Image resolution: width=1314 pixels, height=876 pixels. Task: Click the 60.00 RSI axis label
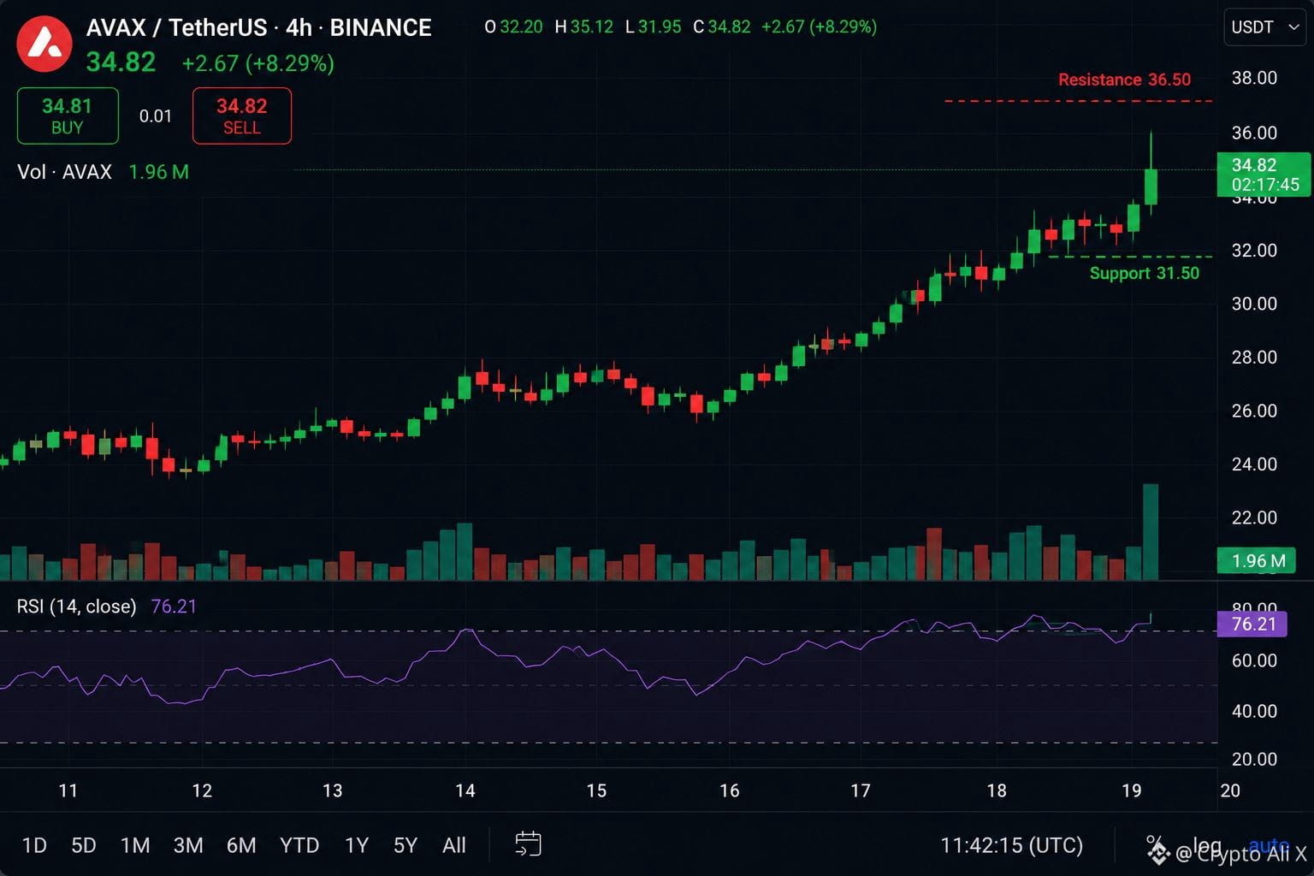pos(1254,660)
